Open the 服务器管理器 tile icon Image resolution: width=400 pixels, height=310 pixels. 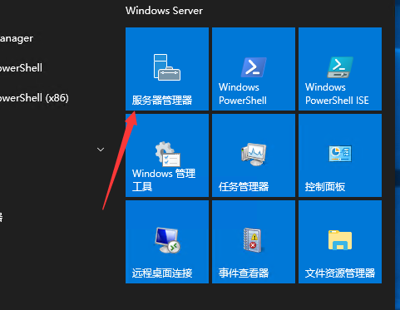tap(167, 67)
